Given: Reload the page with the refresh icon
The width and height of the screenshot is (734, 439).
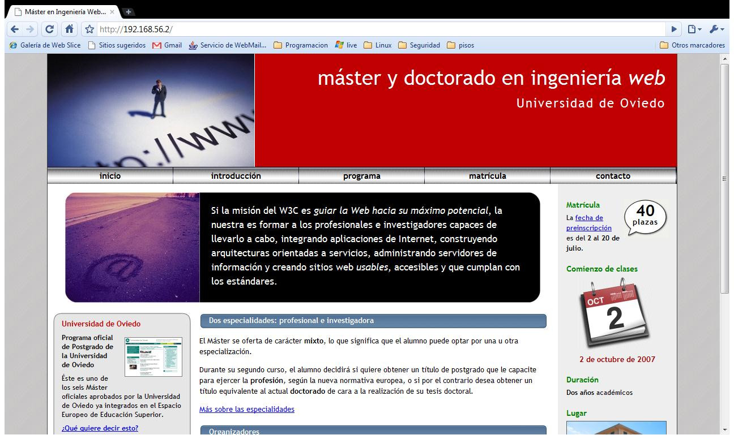Looking at the screenshot, I should click(x=50, y=29).
